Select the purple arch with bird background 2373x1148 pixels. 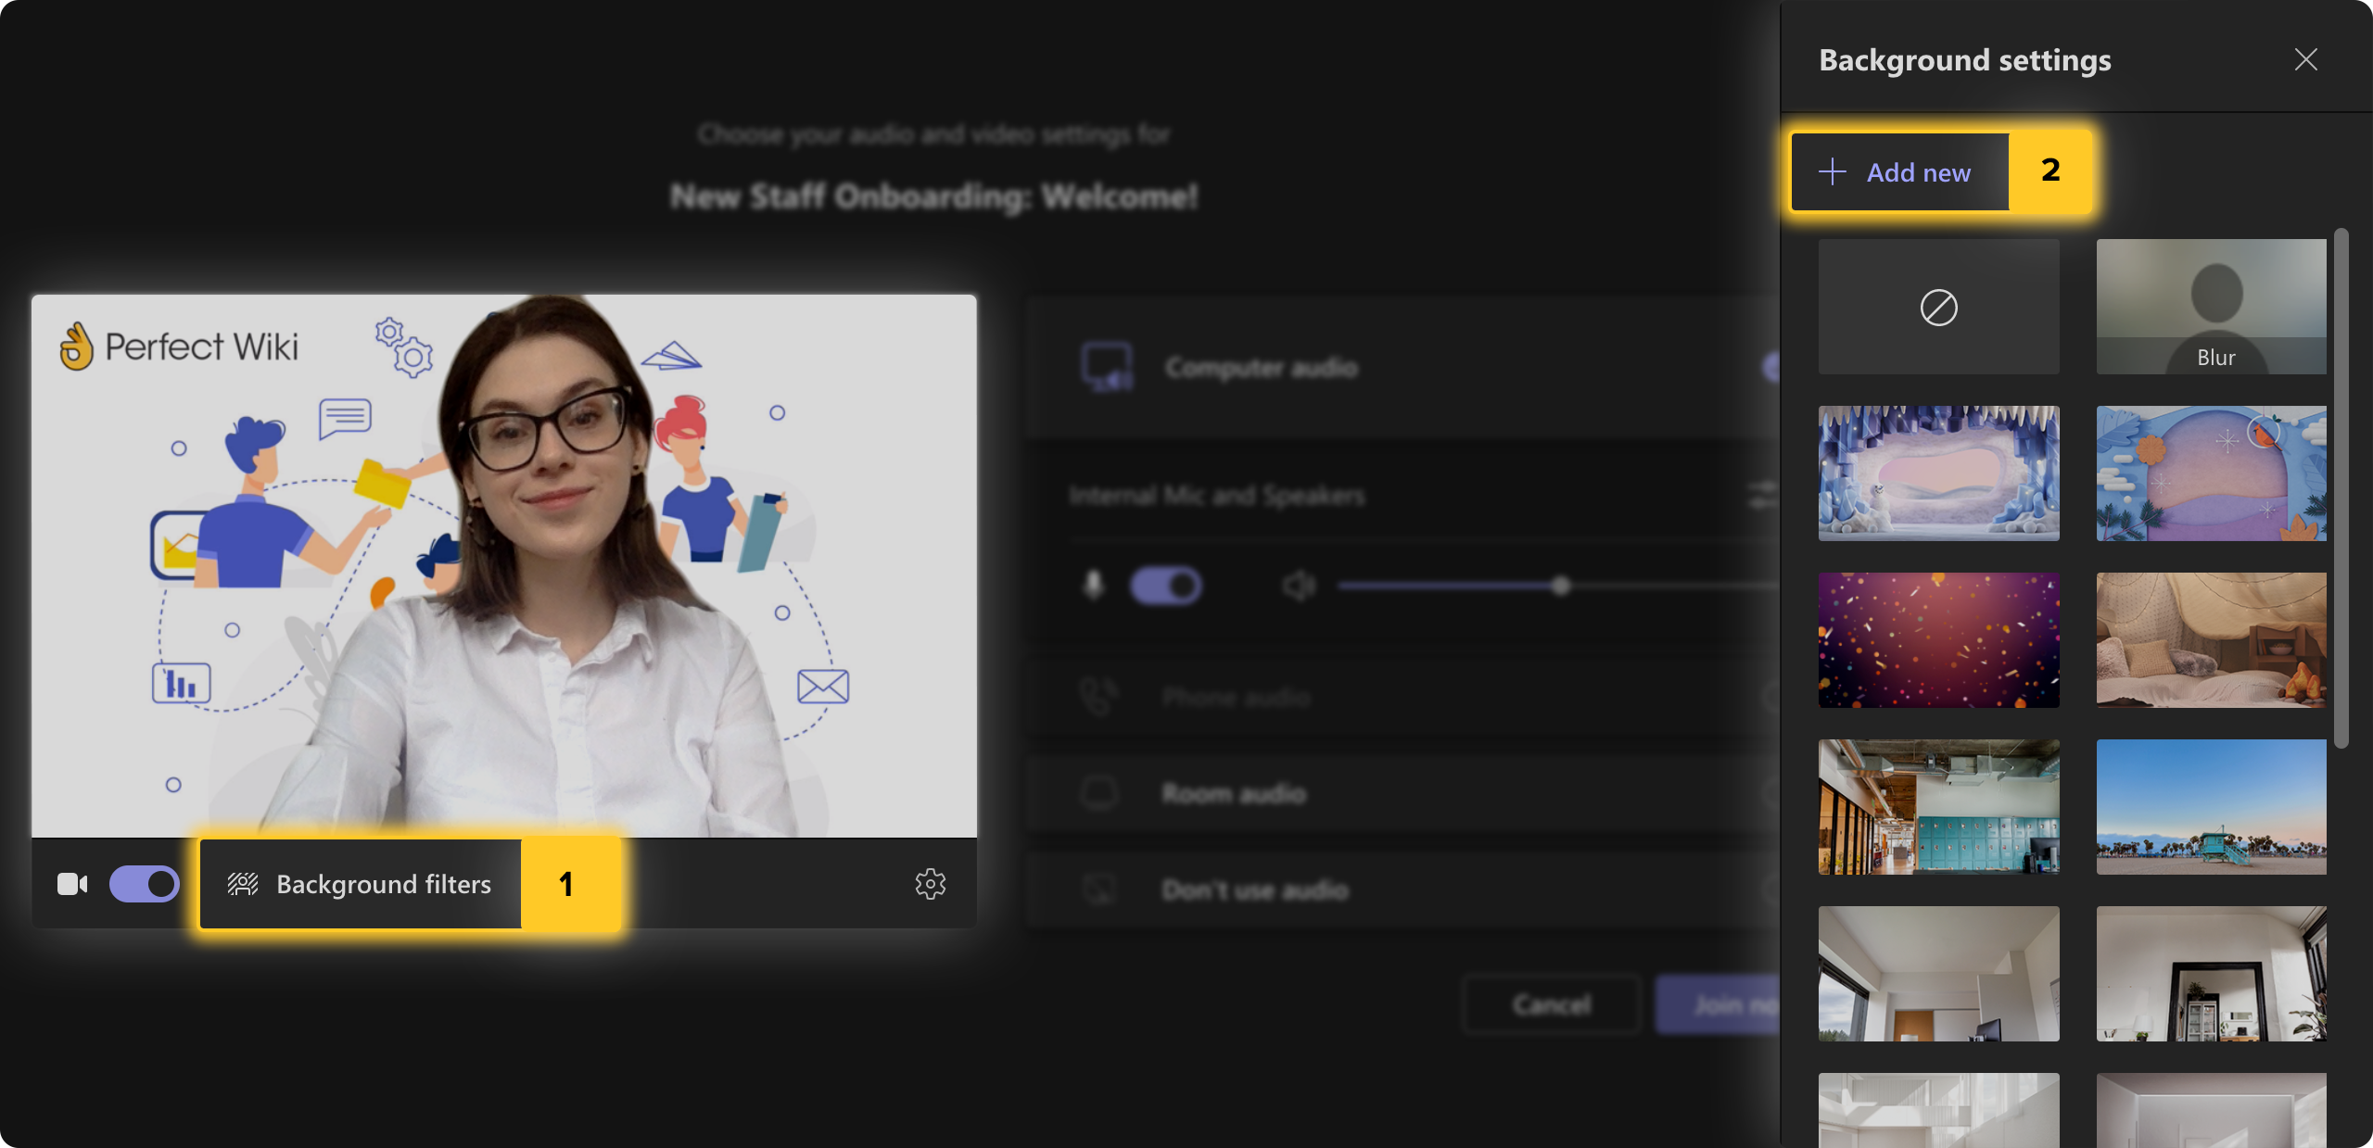(2211, 473)
